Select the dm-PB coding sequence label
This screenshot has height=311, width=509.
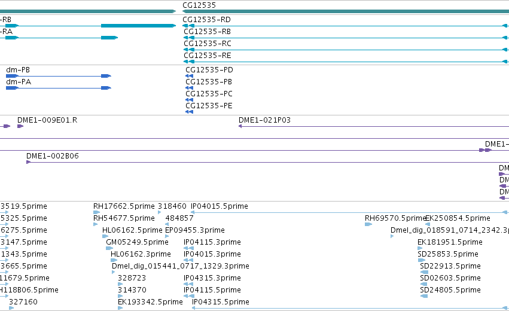pos(18,70)
